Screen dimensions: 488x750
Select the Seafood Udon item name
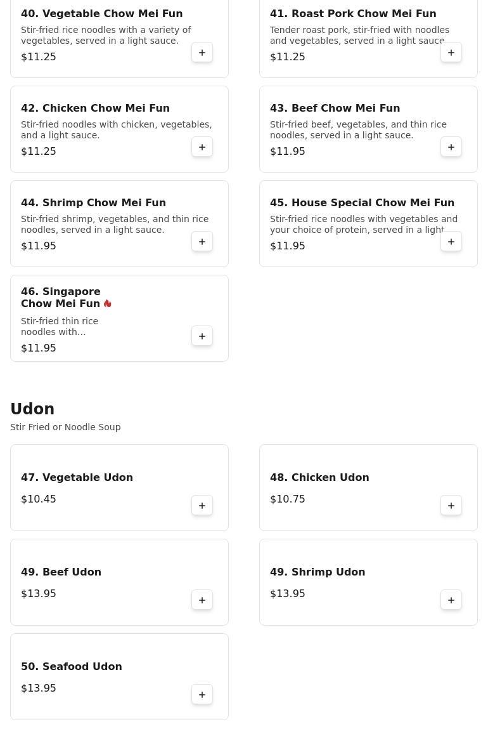72,666
